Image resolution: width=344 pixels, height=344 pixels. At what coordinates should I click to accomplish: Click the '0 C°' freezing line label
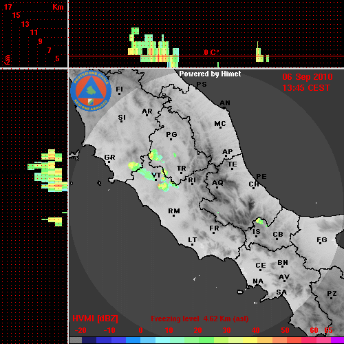pyautogui.click(x=211, y=52)
